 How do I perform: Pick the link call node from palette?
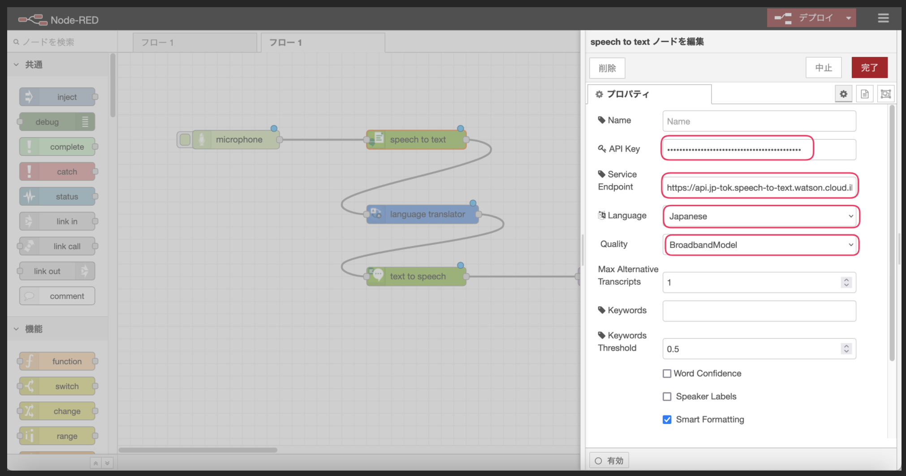57,246
